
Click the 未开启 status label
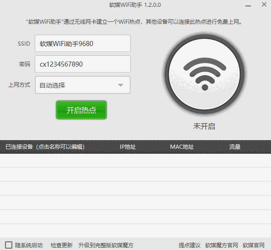pos(204,126)
